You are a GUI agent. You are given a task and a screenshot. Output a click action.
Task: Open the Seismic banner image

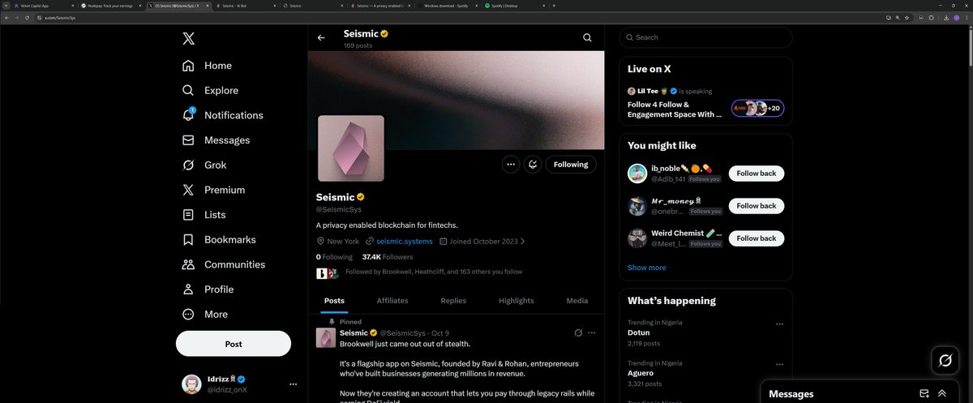coord(456,100)
